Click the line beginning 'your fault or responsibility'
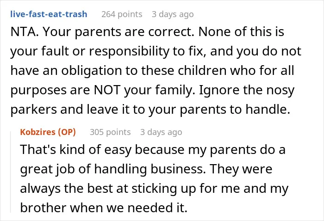This screenshot has height=221, width=324. point(156,51)
